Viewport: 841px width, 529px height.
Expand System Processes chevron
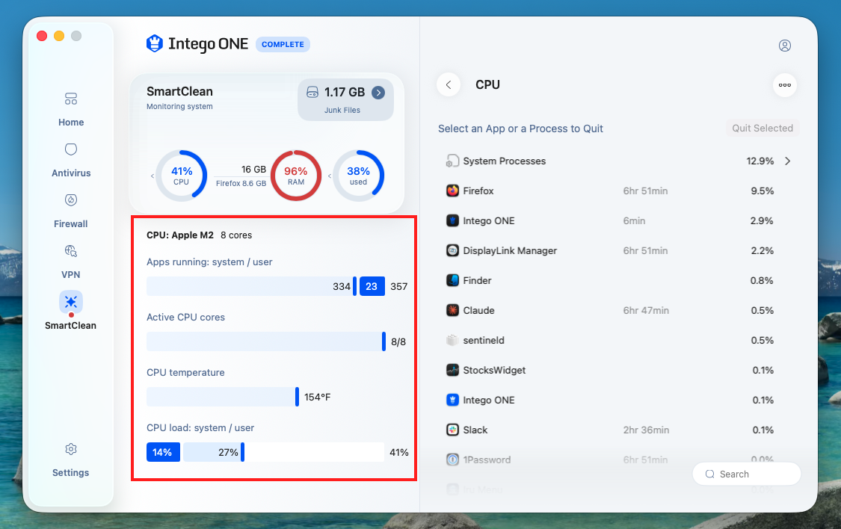[787, 161]
